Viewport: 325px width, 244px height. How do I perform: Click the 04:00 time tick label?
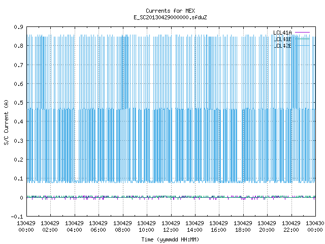pyautogui.click(x=74, y=230)
